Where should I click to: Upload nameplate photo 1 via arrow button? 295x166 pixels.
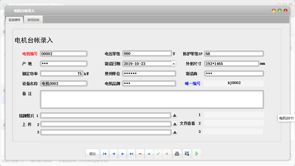pos(174,116)
